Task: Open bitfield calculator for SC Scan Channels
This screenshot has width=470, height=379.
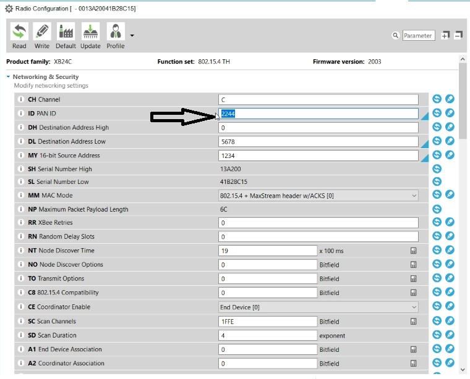Action: coord(413,321)
